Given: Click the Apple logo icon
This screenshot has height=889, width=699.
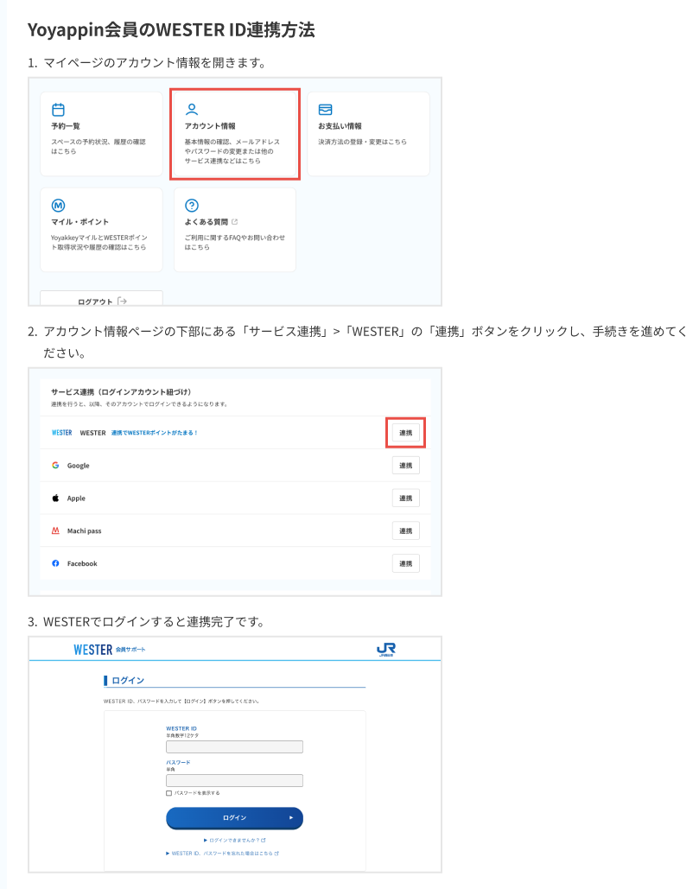Looking at the screenshot, I should click(x=55, y=498).
